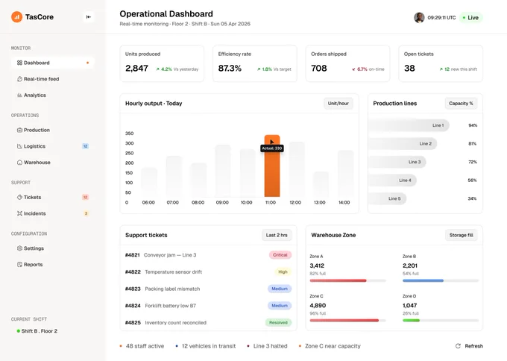Click the Open tickets green trend arrow
The width and height of the screenshot is (507, 361).
pos(441,69)
